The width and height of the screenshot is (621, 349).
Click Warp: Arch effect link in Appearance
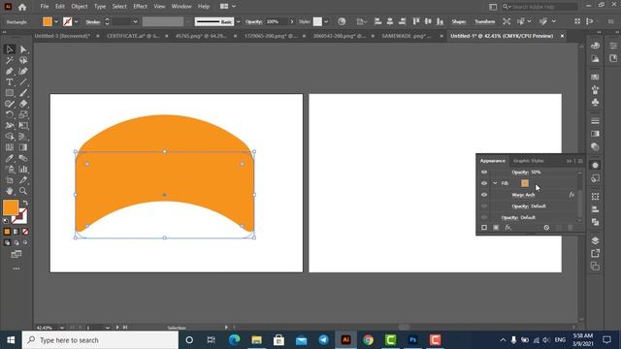[523, 195]
